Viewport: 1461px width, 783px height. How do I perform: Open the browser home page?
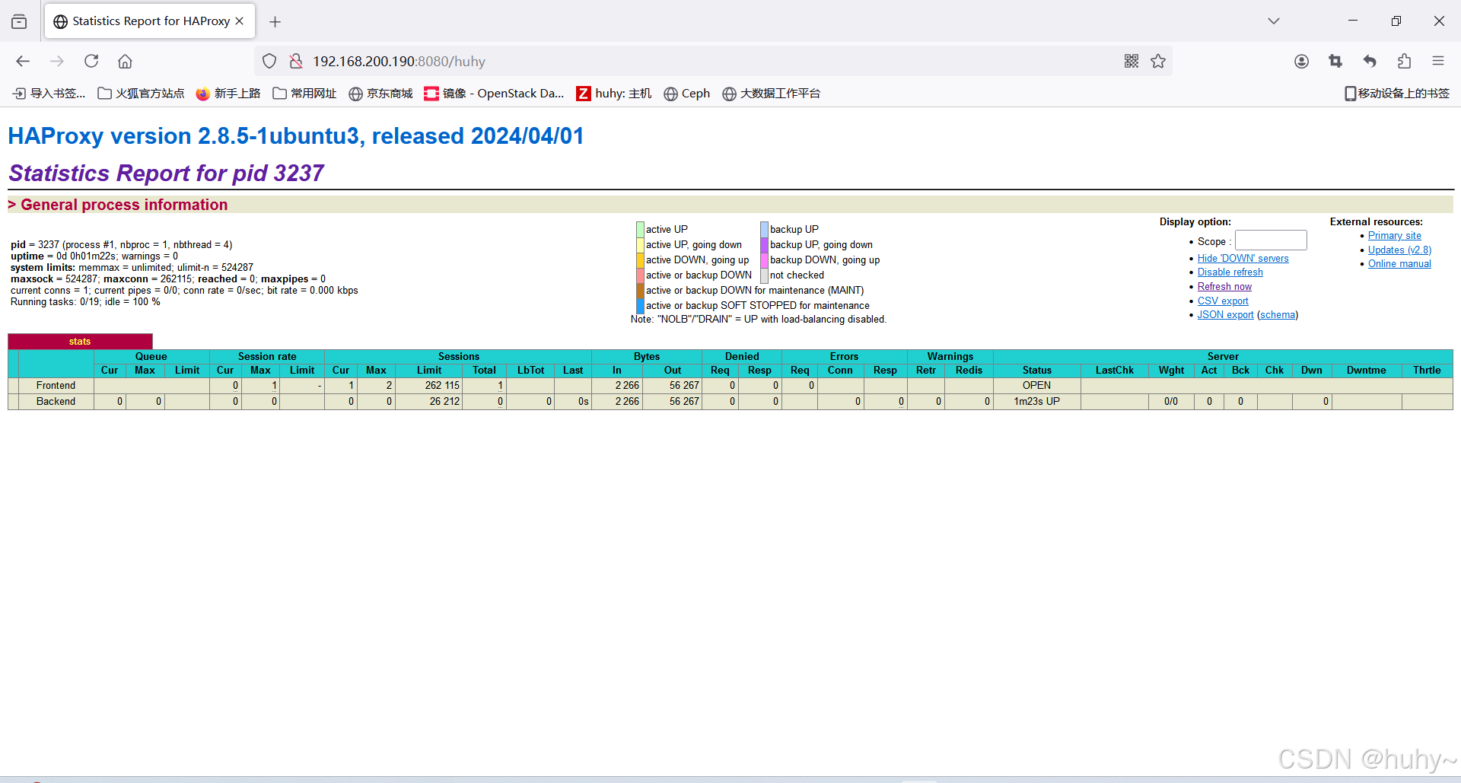[x=126, y=61]
